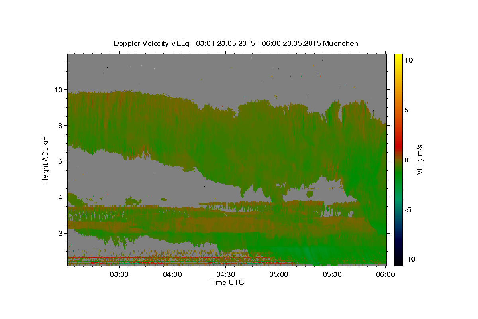478x319 pixels.
Task: Click the red section of the velocity colorbar
Action: coord(398,146)
